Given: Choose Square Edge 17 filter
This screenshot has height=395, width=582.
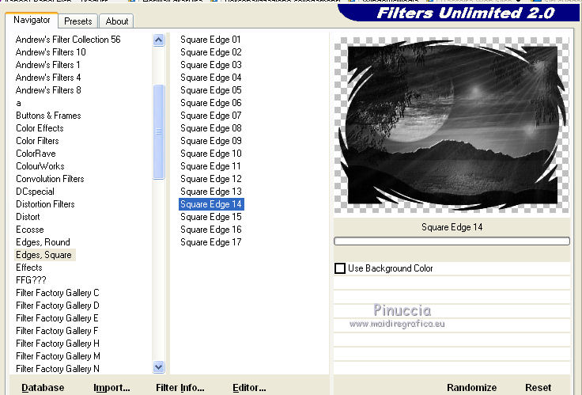Looking at the screenshot, I should [x=210, y=242].
